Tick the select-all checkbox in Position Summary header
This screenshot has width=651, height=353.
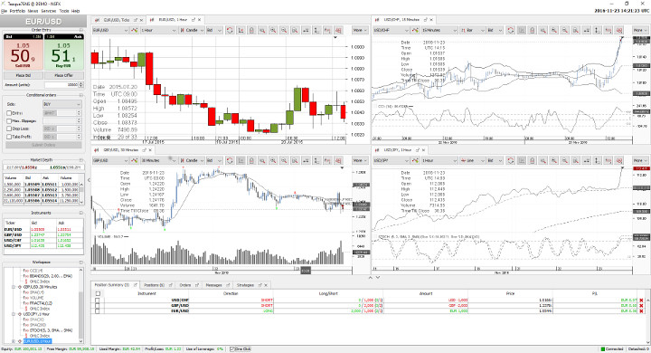(x=98, y=293)
